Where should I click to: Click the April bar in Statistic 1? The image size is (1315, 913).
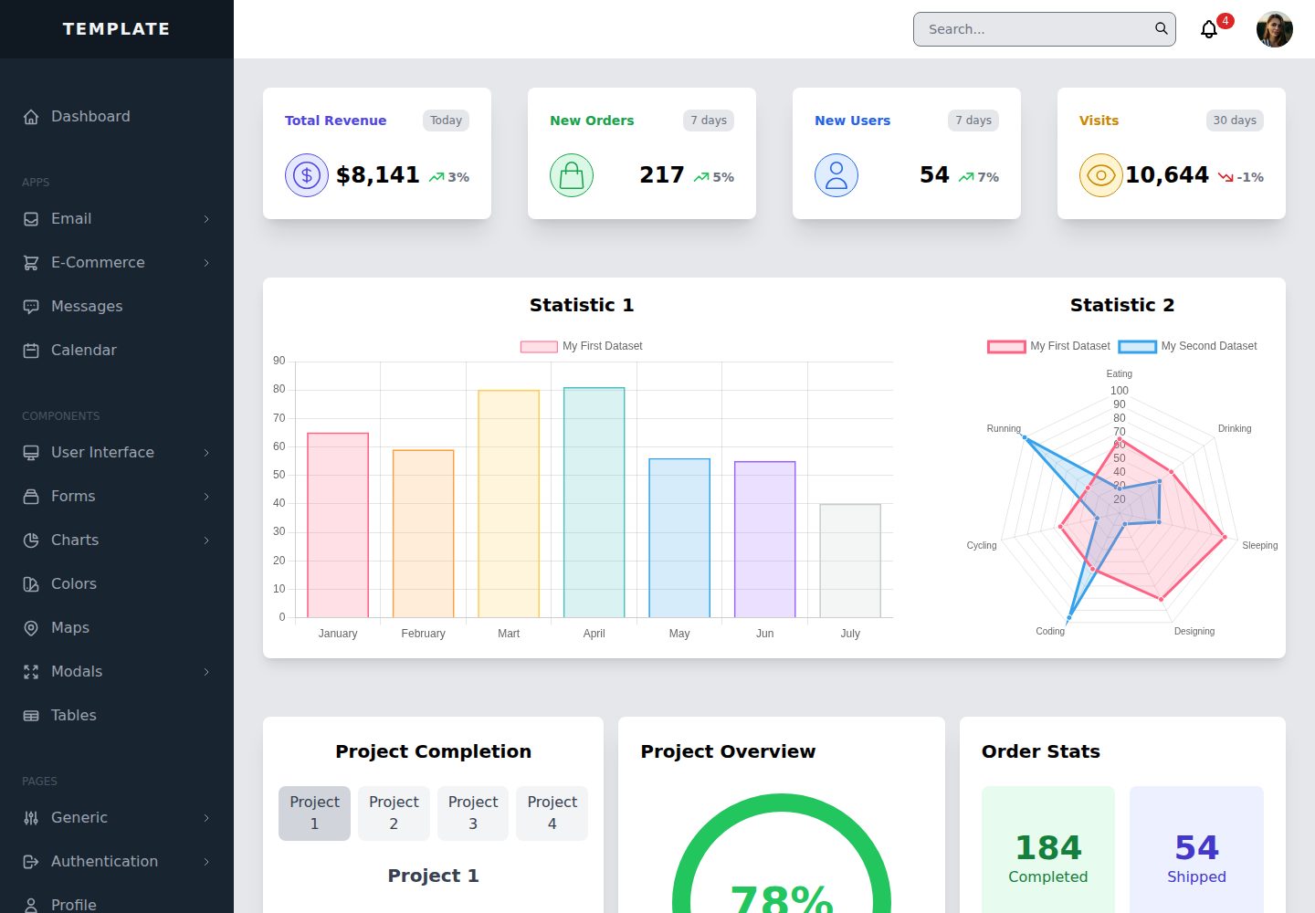click(594, 503)
